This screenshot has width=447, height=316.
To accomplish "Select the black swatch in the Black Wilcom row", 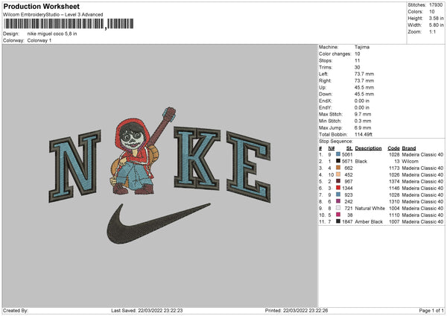I will [338, 161].
